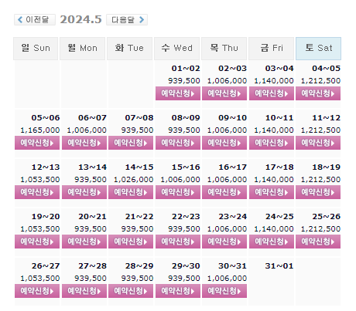The image size is (356, 311).
Task: Book the 26~27 date
Action: (x=37, y=291)
